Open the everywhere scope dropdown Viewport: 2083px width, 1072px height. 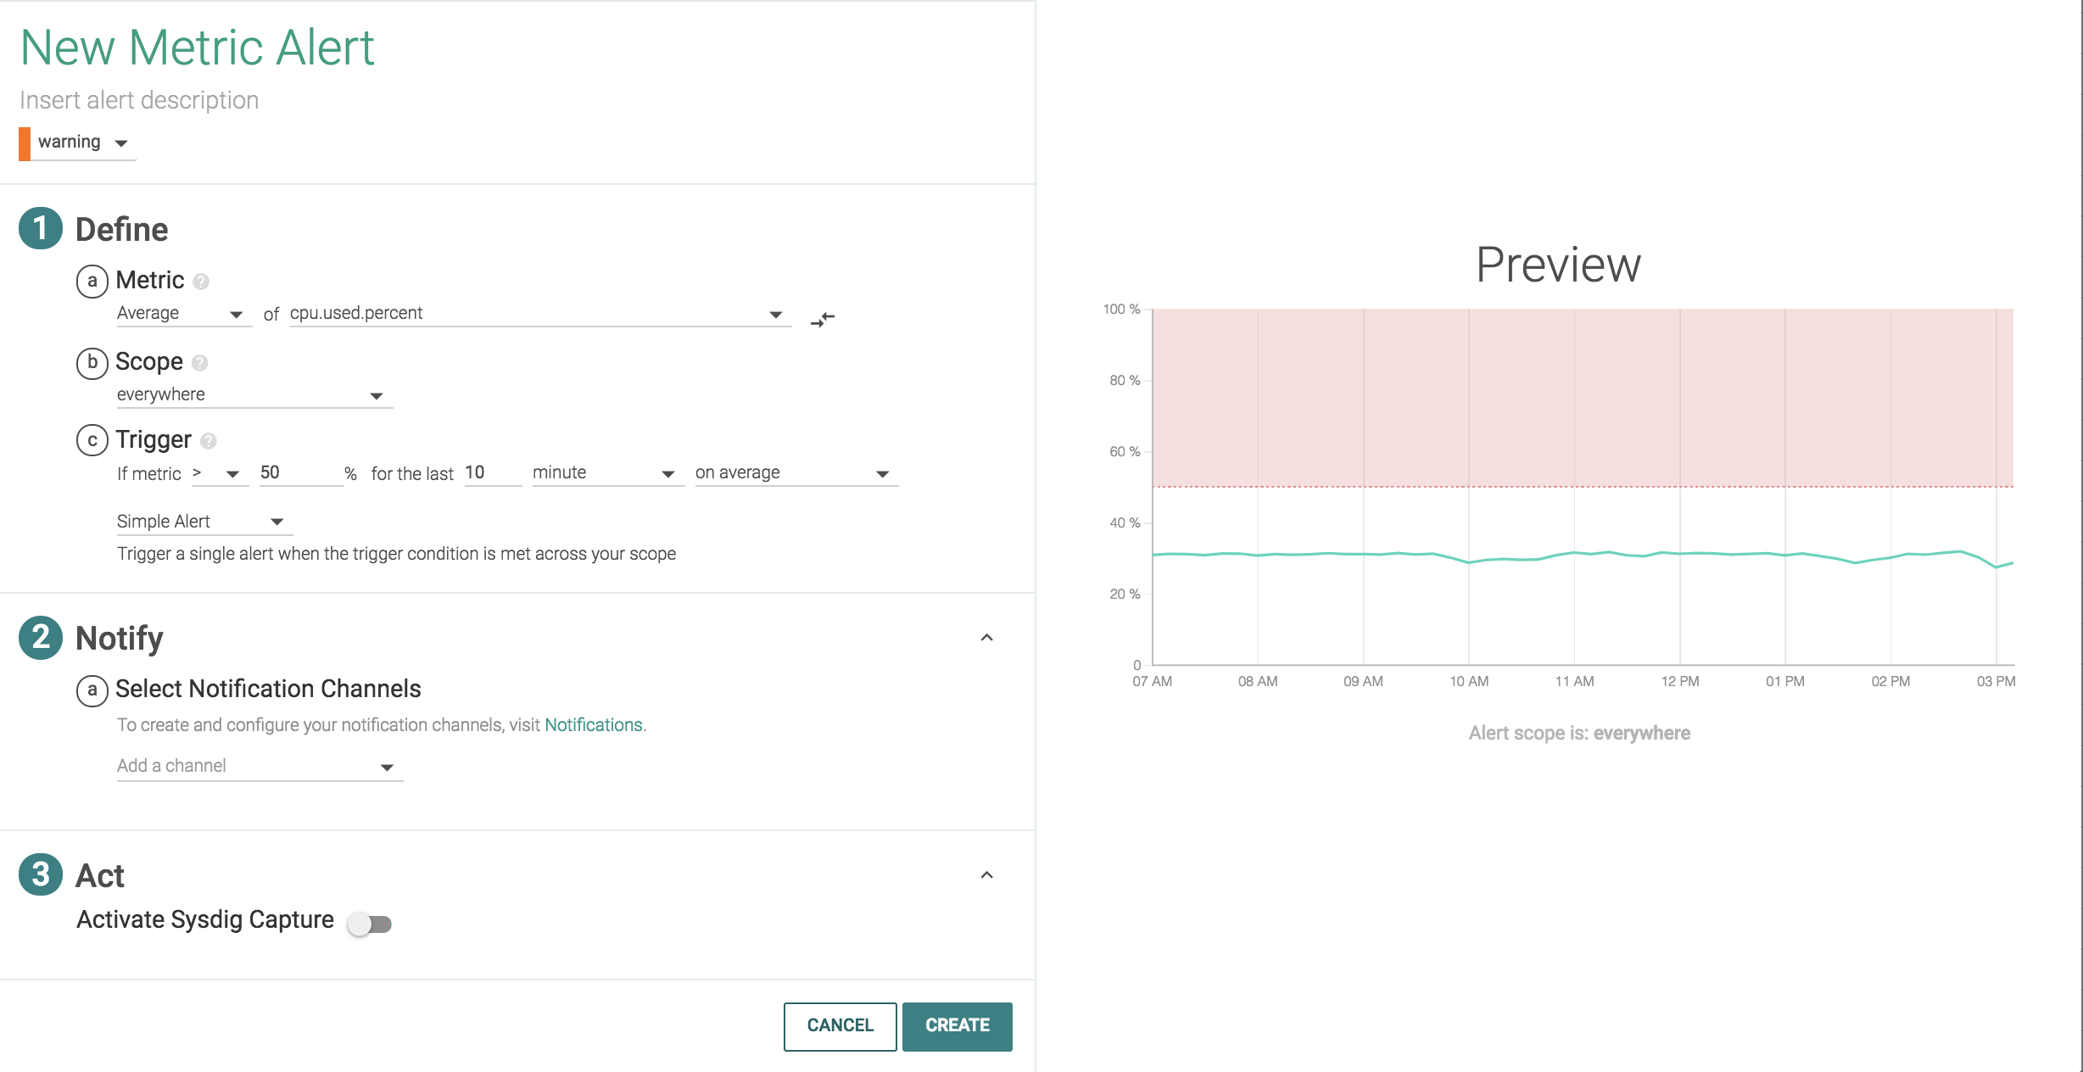click(x=254, y=394)
